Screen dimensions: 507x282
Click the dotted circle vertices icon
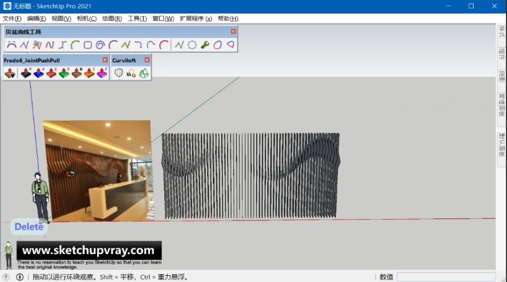tap(192, 45)
